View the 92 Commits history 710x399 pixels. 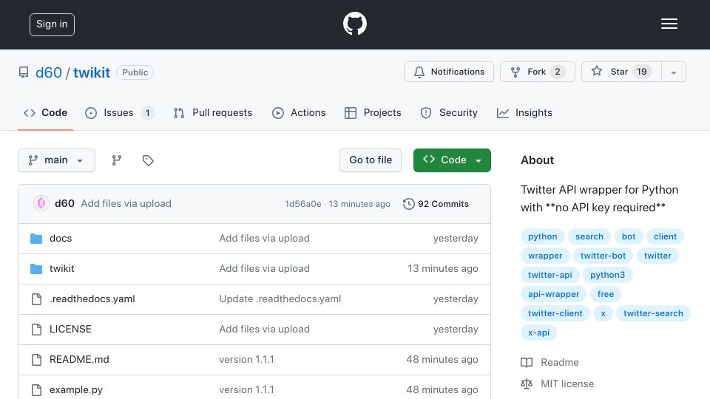436,204
